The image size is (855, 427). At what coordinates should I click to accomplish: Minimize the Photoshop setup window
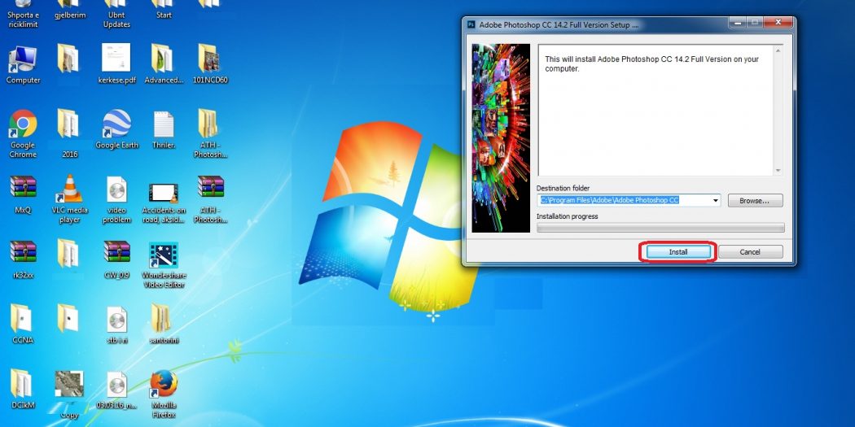(x=738, y=22)
